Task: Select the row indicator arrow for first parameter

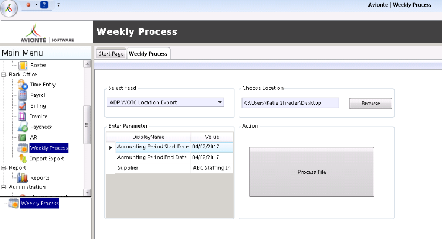Action: [110, 147]
